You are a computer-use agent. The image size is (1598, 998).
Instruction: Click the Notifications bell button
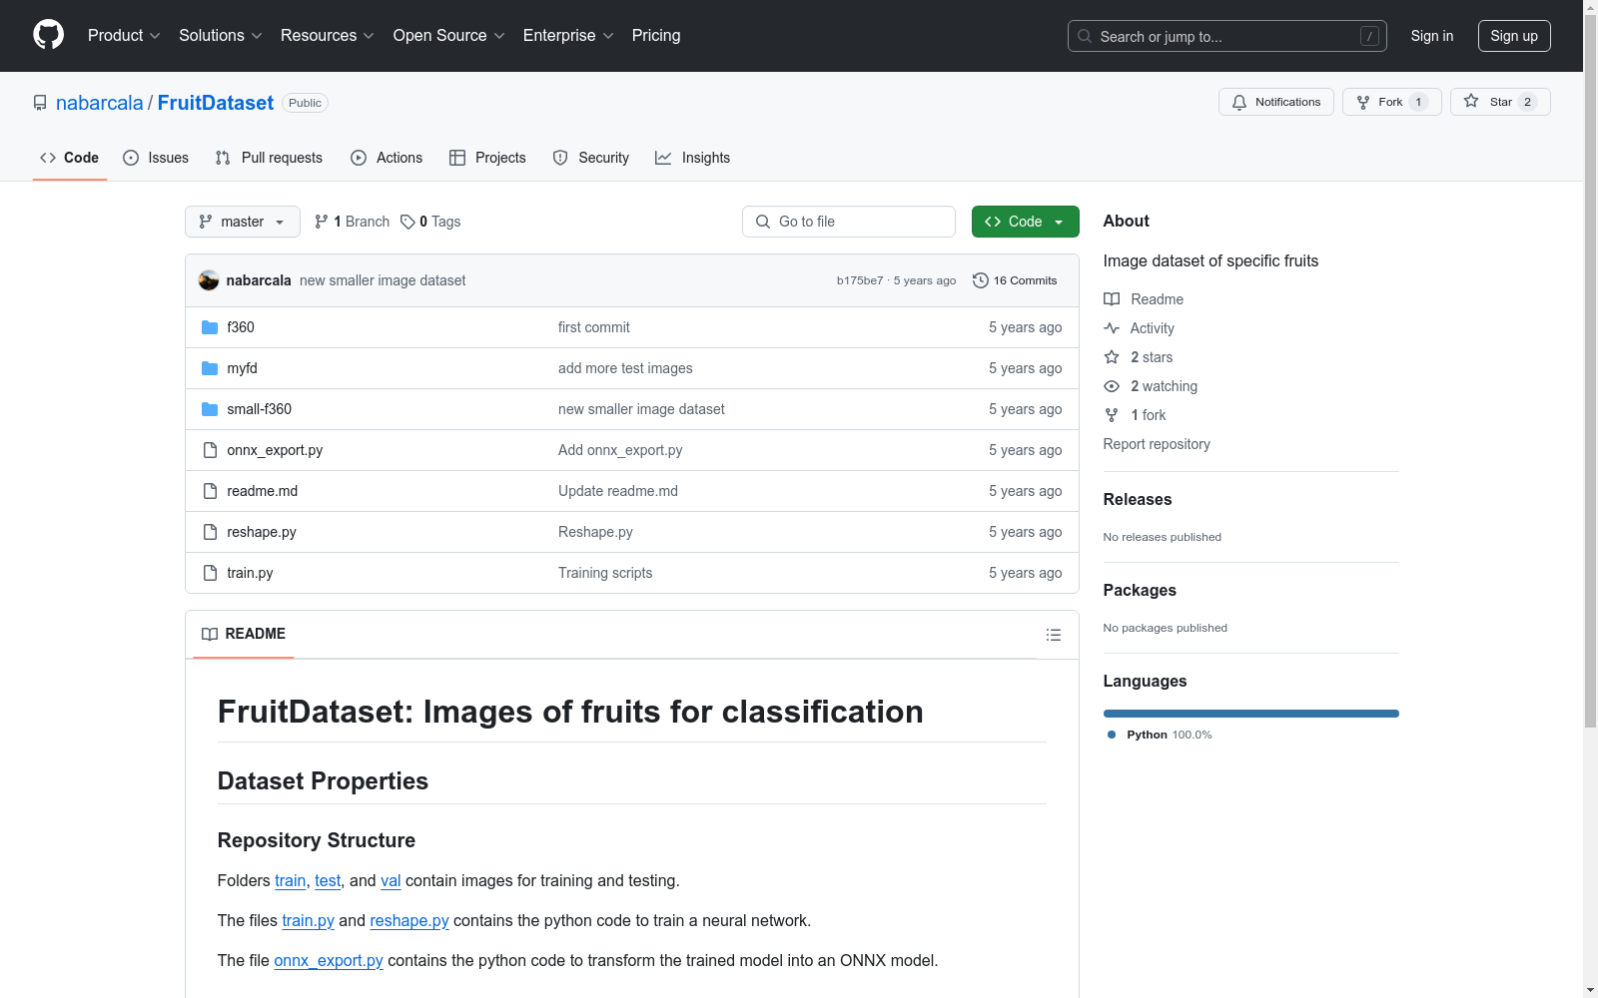click(1275, 102)
